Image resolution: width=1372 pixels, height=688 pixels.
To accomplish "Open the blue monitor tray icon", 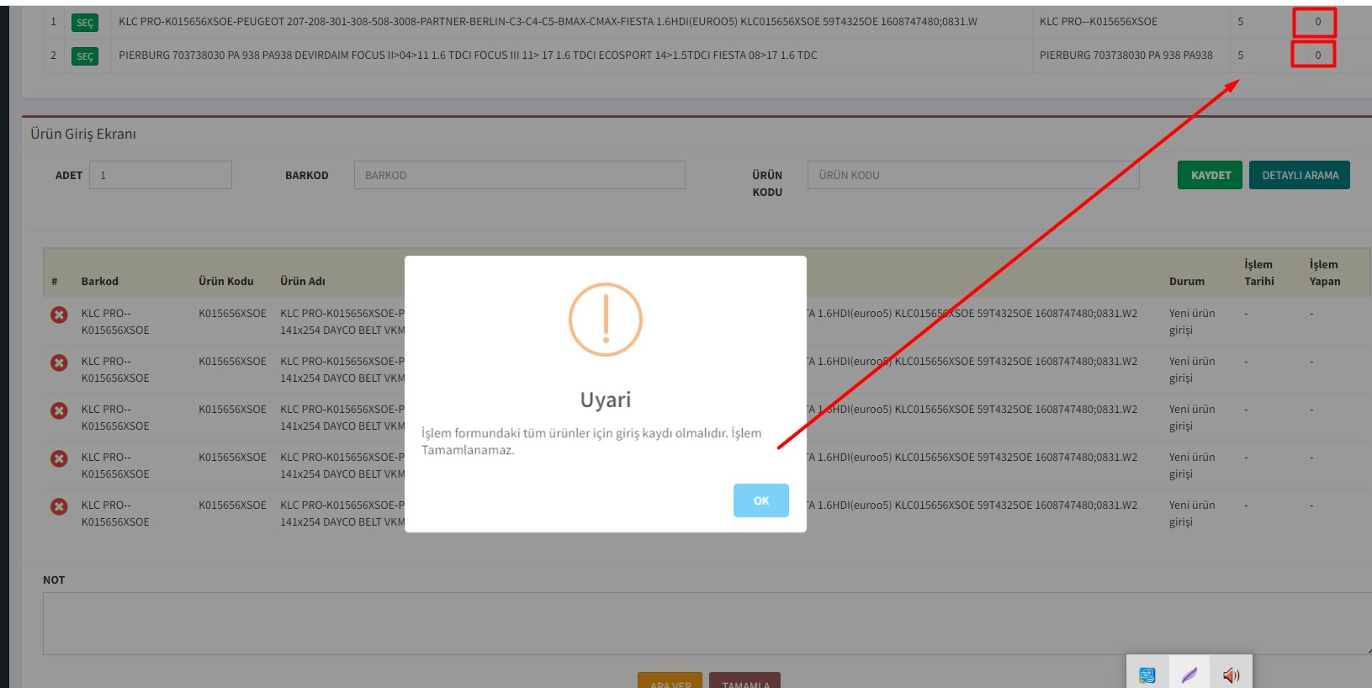I will tap(1147, 675).
